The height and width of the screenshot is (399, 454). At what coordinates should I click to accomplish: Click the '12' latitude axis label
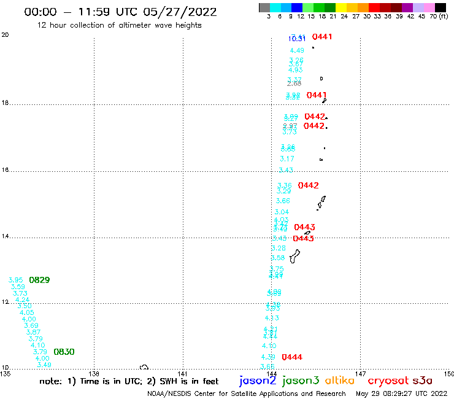coord(5,302)
